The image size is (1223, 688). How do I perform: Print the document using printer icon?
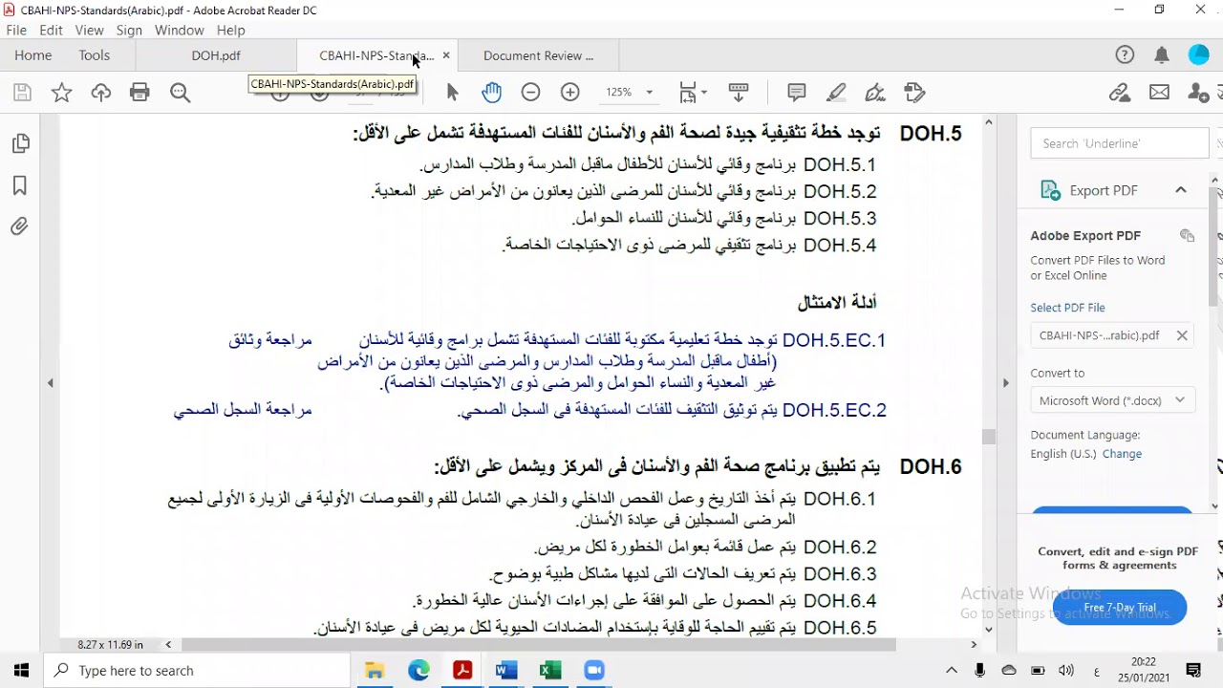point(140,93)
